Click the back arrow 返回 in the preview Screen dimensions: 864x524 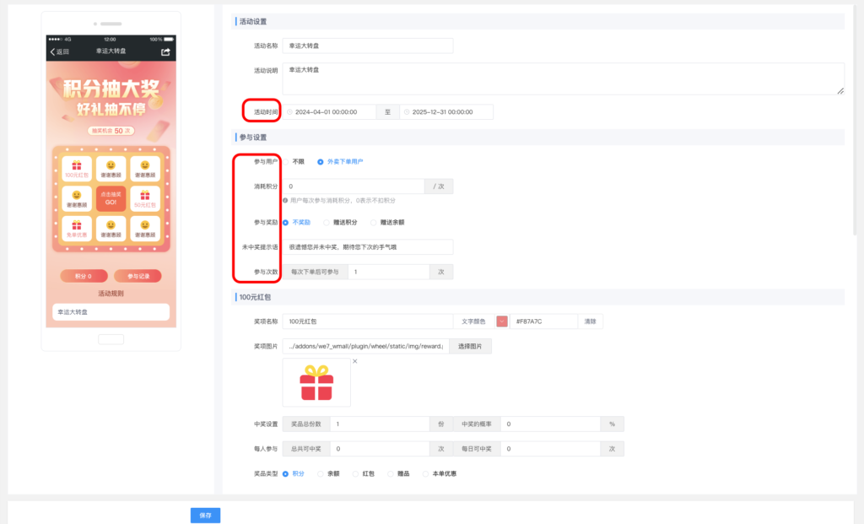tap(56, 51)
